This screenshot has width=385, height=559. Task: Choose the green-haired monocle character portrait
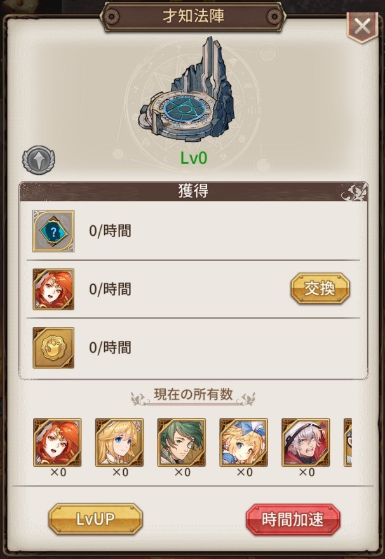182,443
